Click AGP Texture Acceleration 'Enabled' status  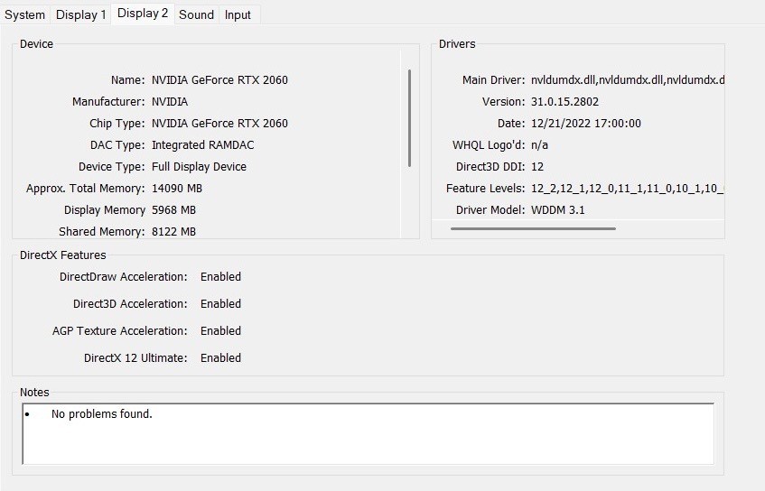pos(220,330)
